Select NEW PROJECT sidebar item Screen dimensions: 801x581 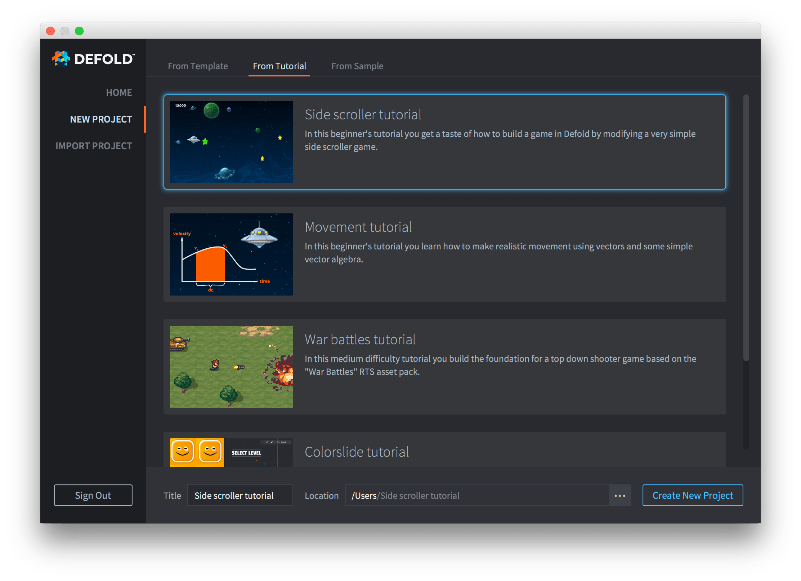(101, 119)
